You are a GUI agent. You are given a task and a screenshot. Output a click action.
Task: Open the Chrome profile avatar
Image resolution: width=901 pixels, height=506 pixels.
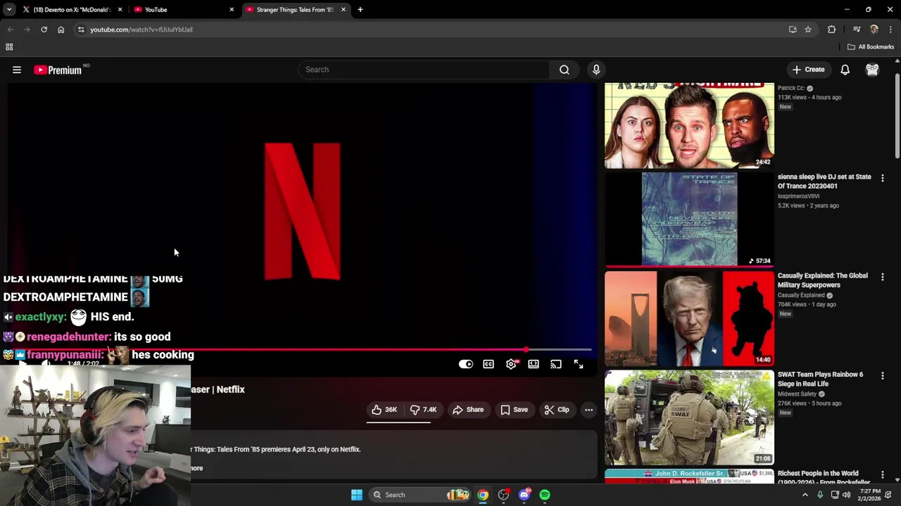pos(874,30)
